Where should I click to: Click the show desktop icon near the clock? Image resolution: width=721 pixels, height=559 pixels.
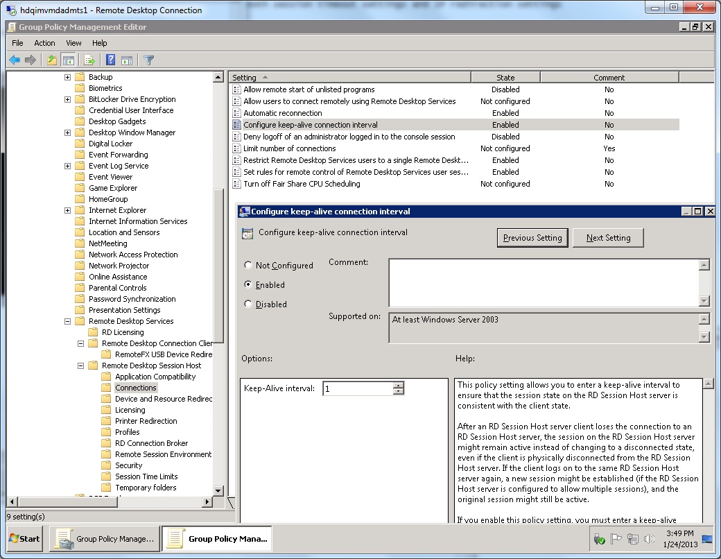point(707,539)
